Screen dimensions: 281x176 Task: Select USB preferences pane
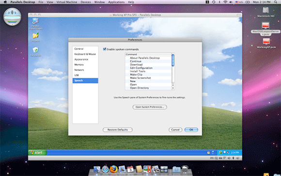coord(85,75)
